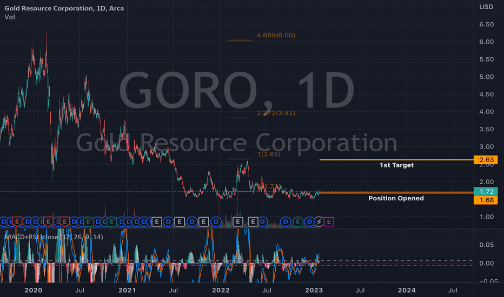Open the gray E earnings marker from May 2022
The image size is (504, 297).
tap(253, 221)
